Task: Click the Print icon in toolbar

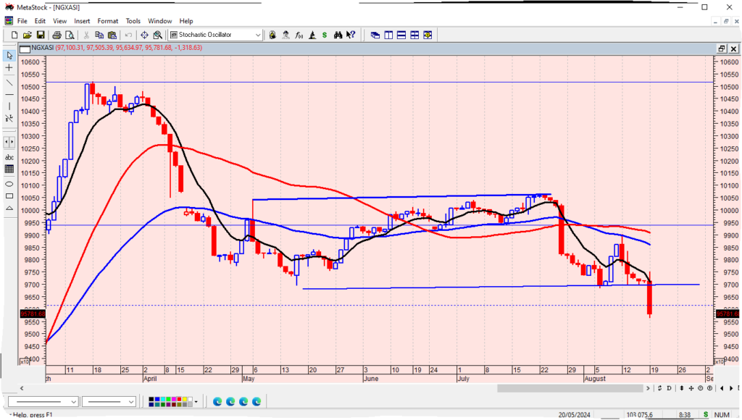Action: (x=57, y=35)
